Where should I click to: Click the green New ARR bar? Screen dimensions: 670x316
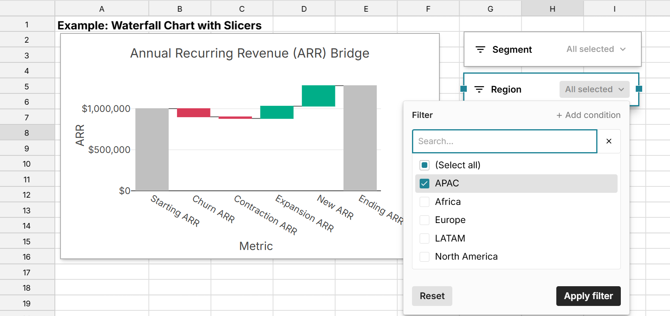tap(318, 96)
